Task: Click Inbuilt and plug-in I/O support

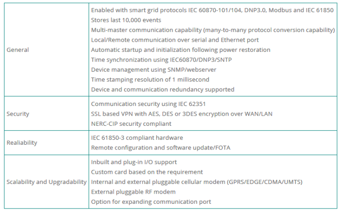Action: pos(134,162)
